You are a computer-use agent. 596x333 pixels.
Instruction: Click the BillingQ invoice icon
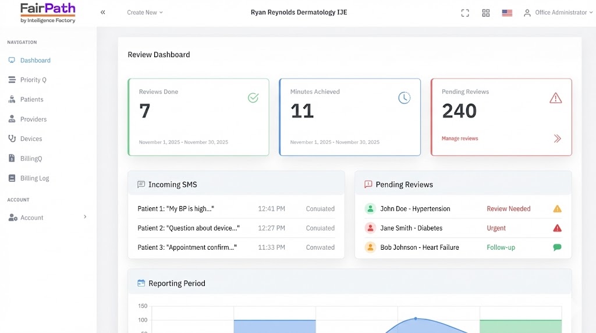pyautogui.click(x=12, y=158)
